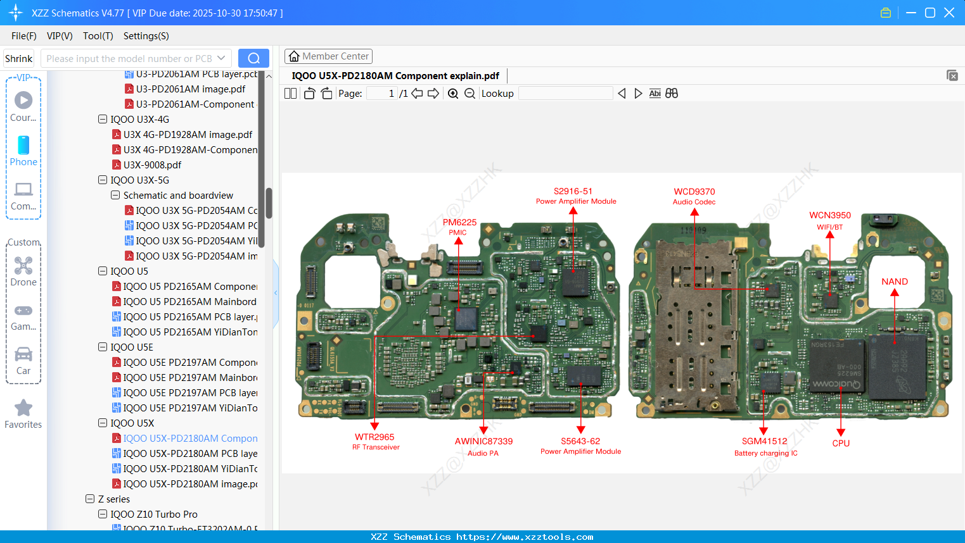
Task: Open the Drone schematics category
Action: point(23,272)
